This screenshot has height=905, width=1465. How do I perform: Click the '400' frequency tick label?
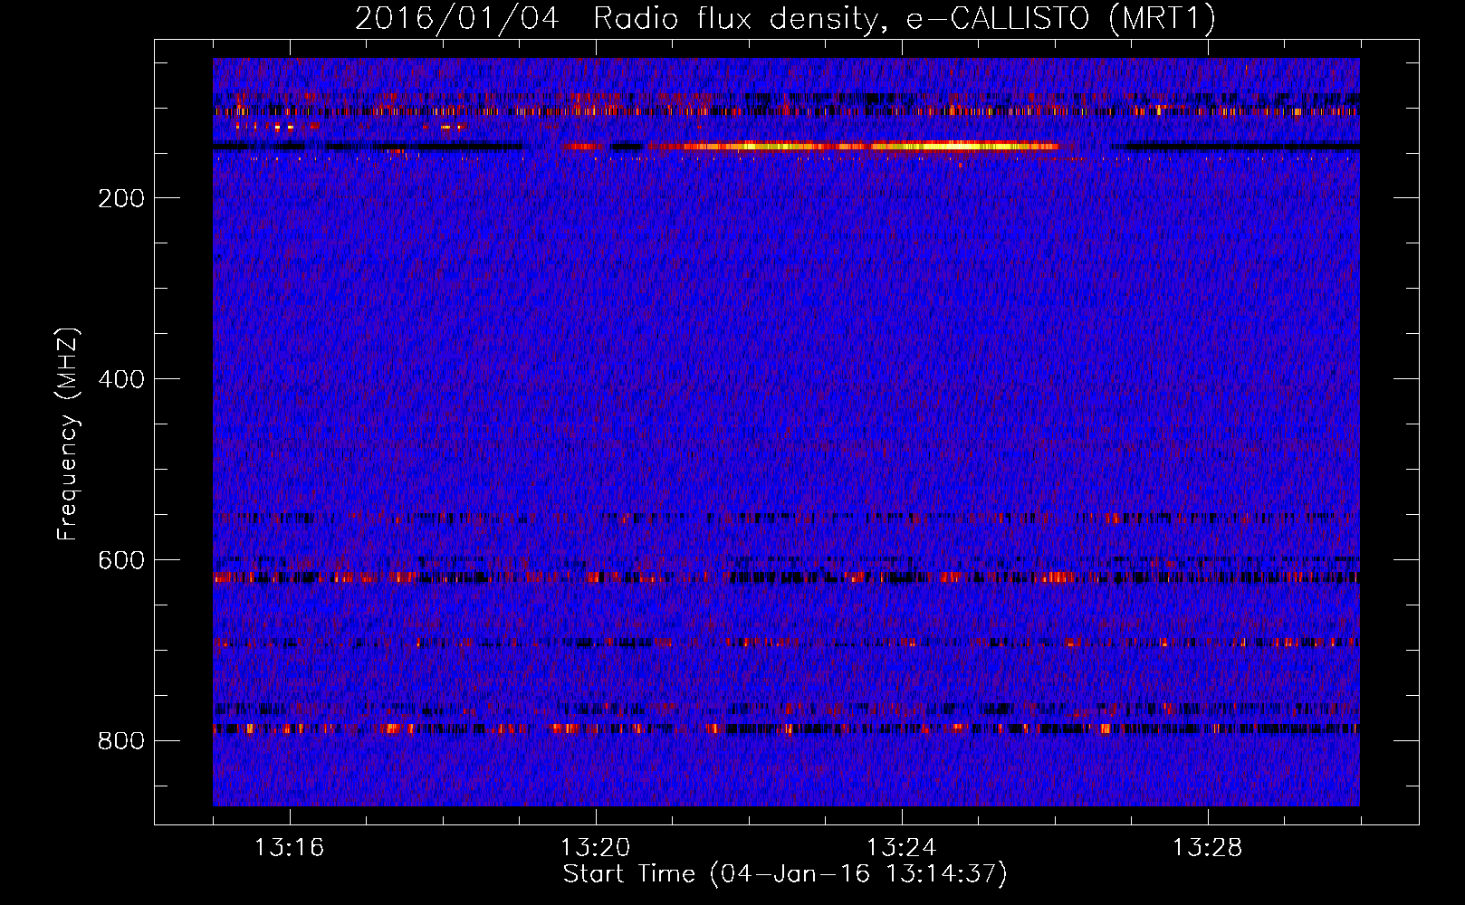tap(121, 379)
